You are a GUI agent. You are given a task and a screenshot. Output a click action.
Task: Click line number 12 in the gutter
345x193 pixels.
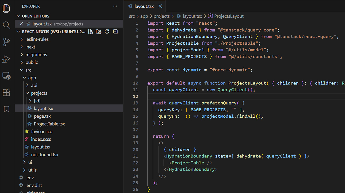click(135, 96)
